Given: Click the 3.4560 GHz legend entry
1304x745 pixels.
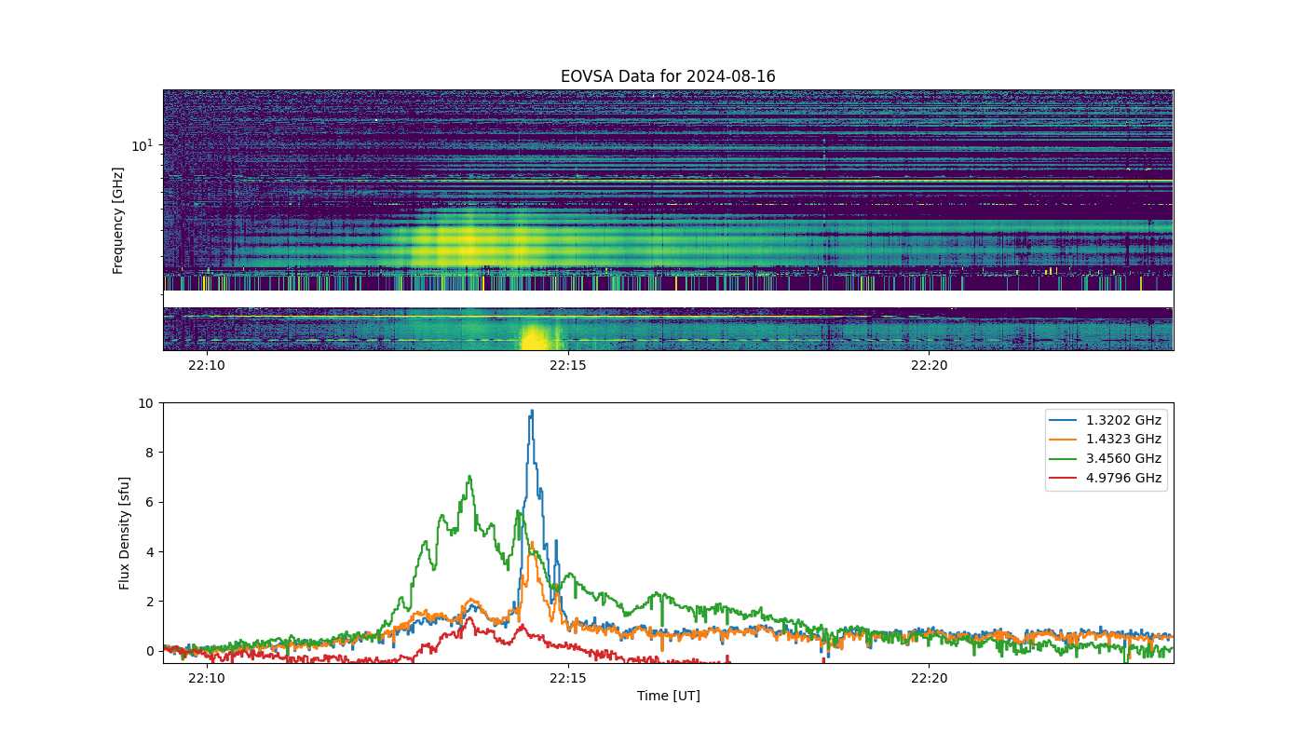Looking at the screenshot, I should [1123, 458].
